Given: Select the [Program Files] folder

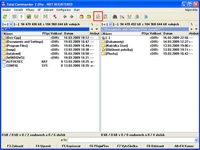Looking at the screenshot, I should pos(50,46).
